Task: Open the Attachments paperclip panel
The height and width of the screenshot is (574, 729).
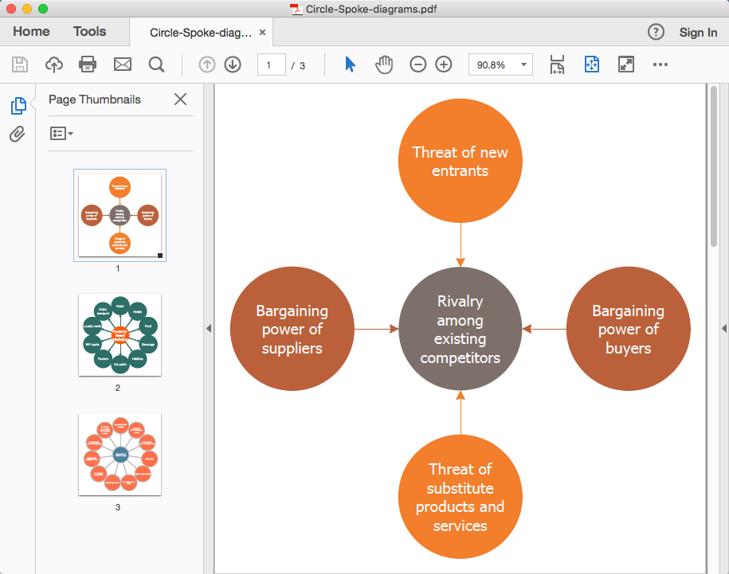Action: (18, 134)
